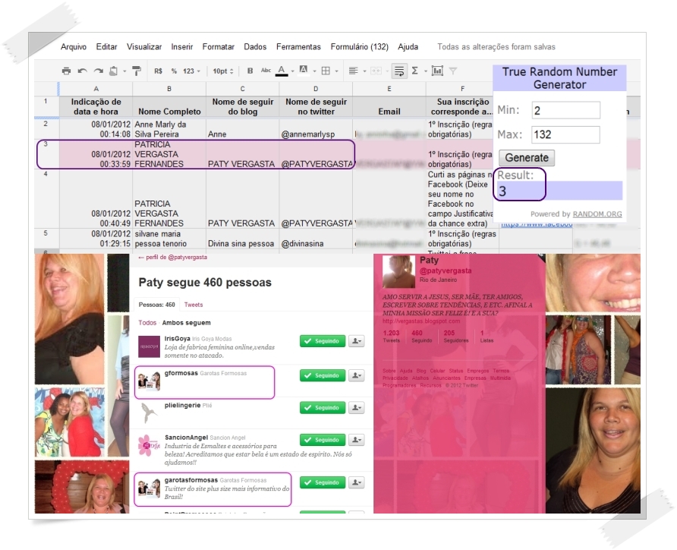677x550 pixels.
Task: Select column C header
Action: [x=243, y=89]
